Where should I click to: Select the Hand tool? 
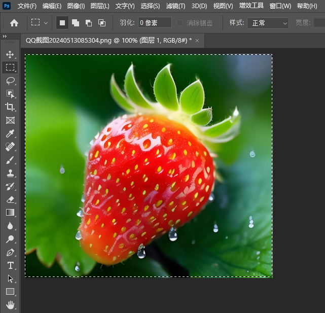point(10,305)
